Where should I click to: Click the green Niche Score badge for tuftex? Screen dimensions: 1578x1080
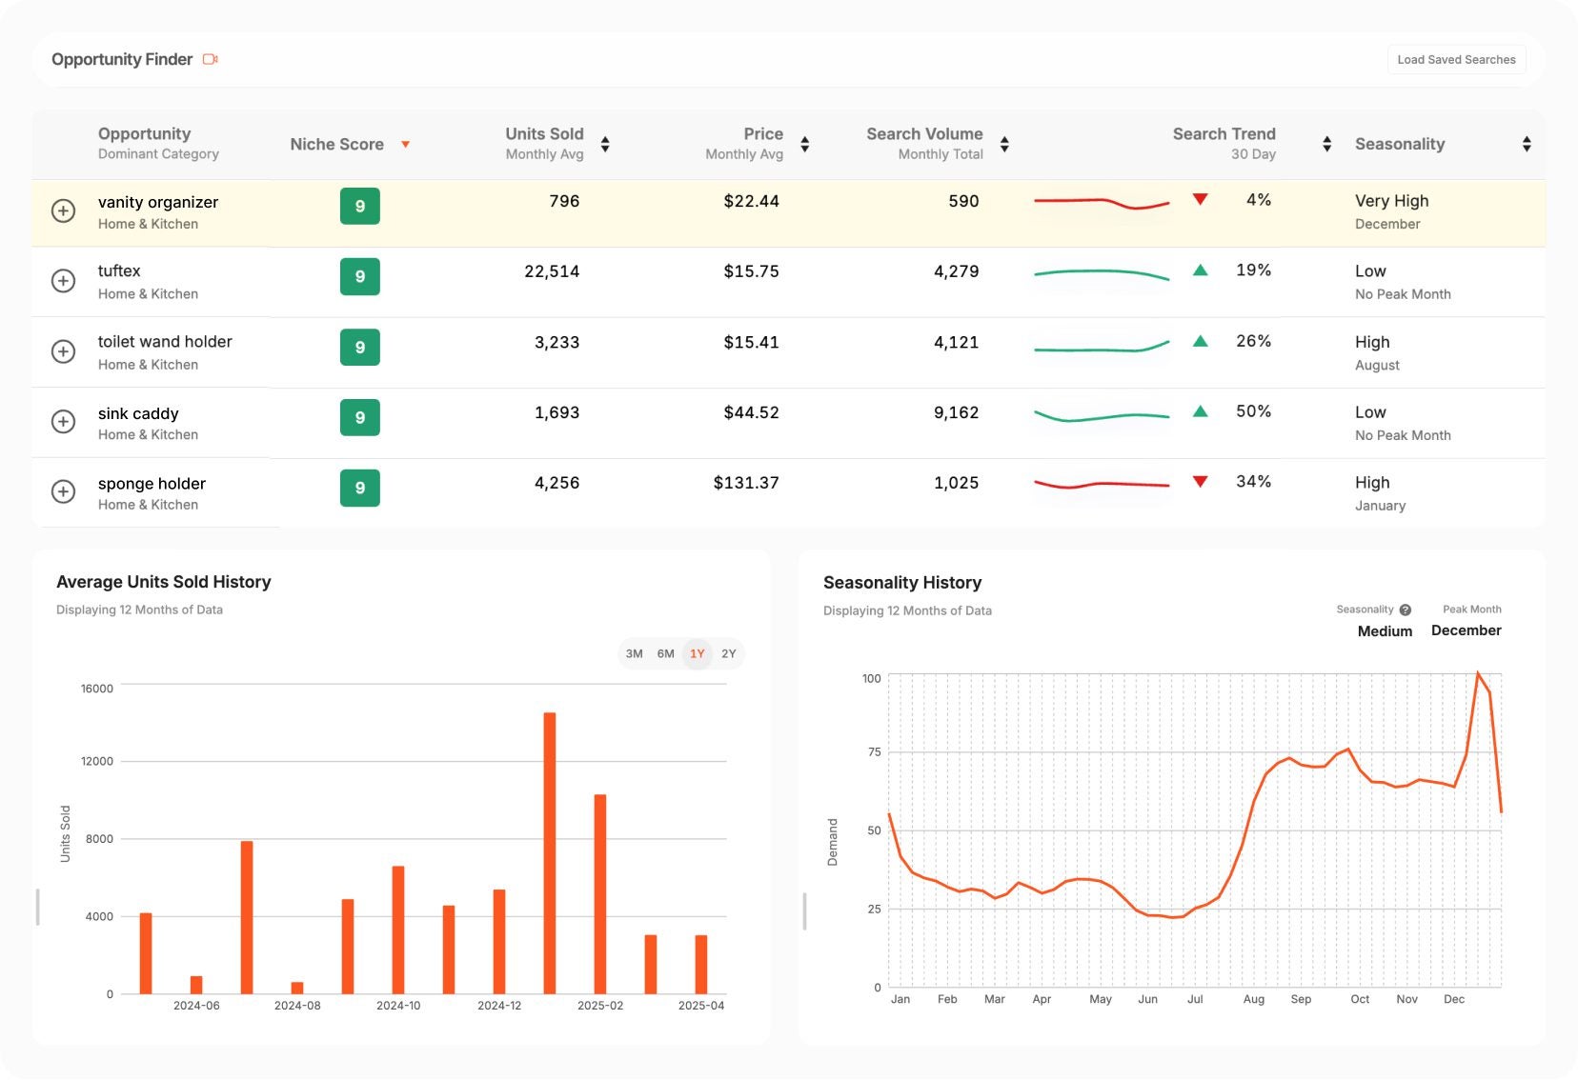pos(359,276)
